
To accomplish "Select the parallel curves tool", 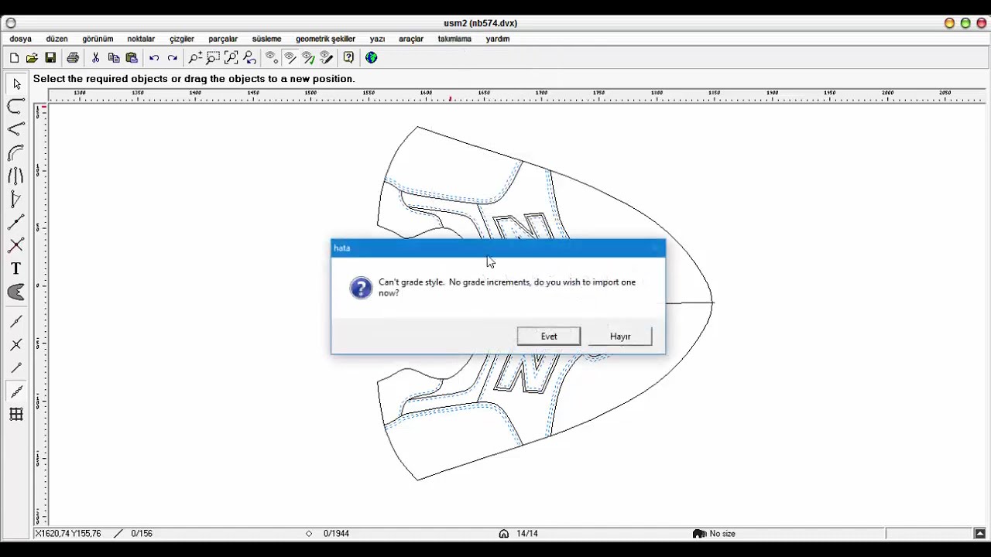I will tap(16, 176).
